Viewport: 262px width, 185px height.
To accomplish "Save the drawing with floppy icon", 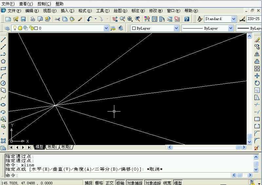I will tap(23, 19).
